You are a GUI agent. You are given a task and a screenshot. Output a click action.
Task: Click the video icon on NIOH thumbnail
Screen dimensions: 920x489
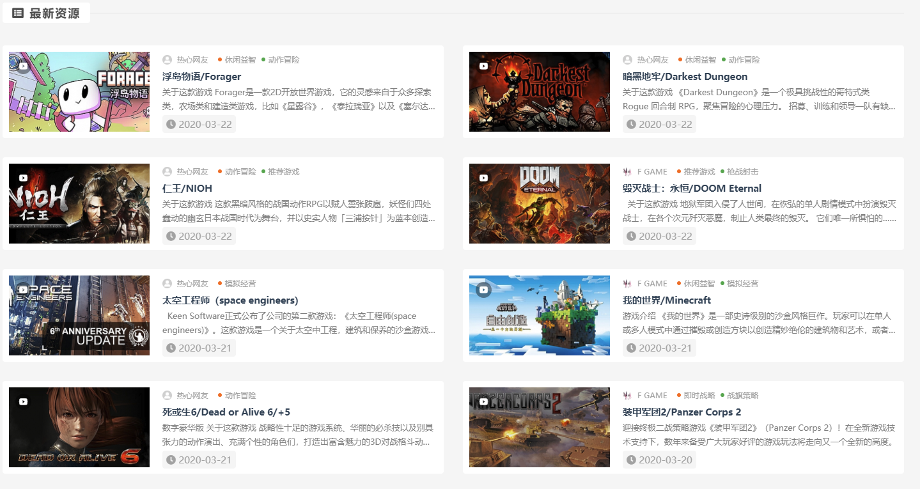point(23,178)
